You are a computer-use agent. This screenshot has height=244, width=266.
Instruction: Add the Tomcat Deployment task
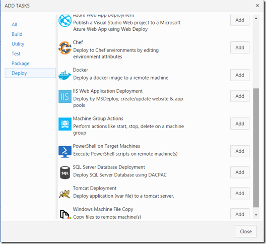[240, 193]
